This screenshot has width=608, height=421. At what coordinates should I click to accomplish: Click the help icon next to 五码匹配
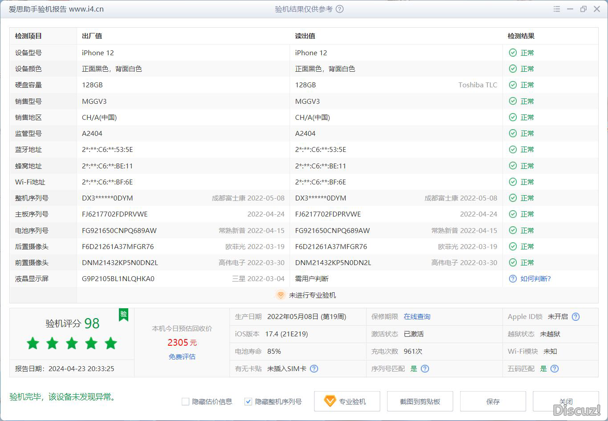[555, 368]
